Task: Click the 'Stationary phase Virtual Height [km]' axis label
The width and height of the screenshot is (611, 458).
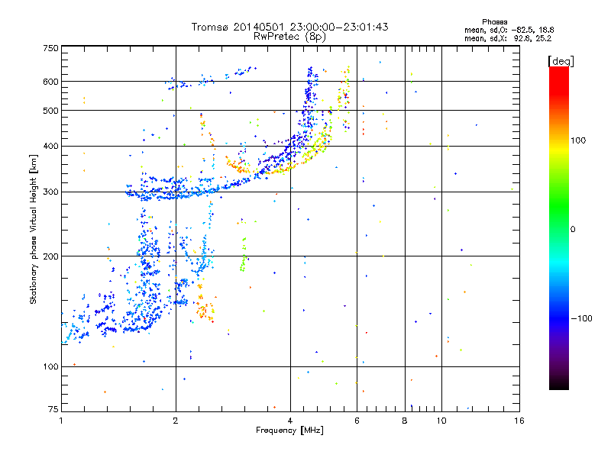Action: 34,230
